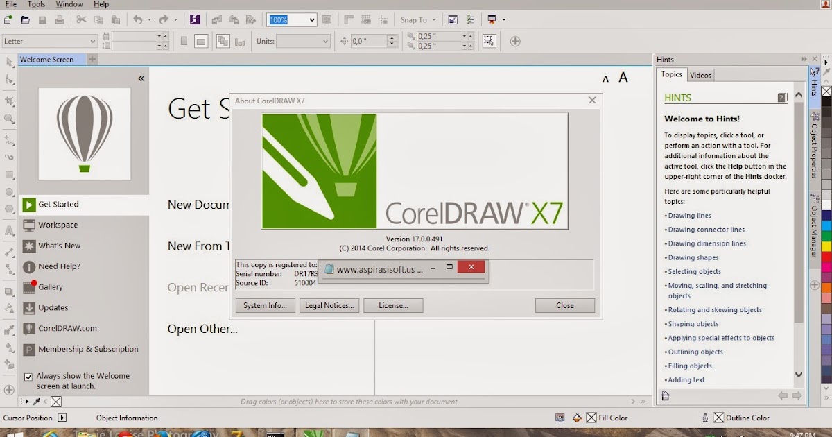832x437 pixels.
Task: Open the File menu
Action: click(10, 4)
